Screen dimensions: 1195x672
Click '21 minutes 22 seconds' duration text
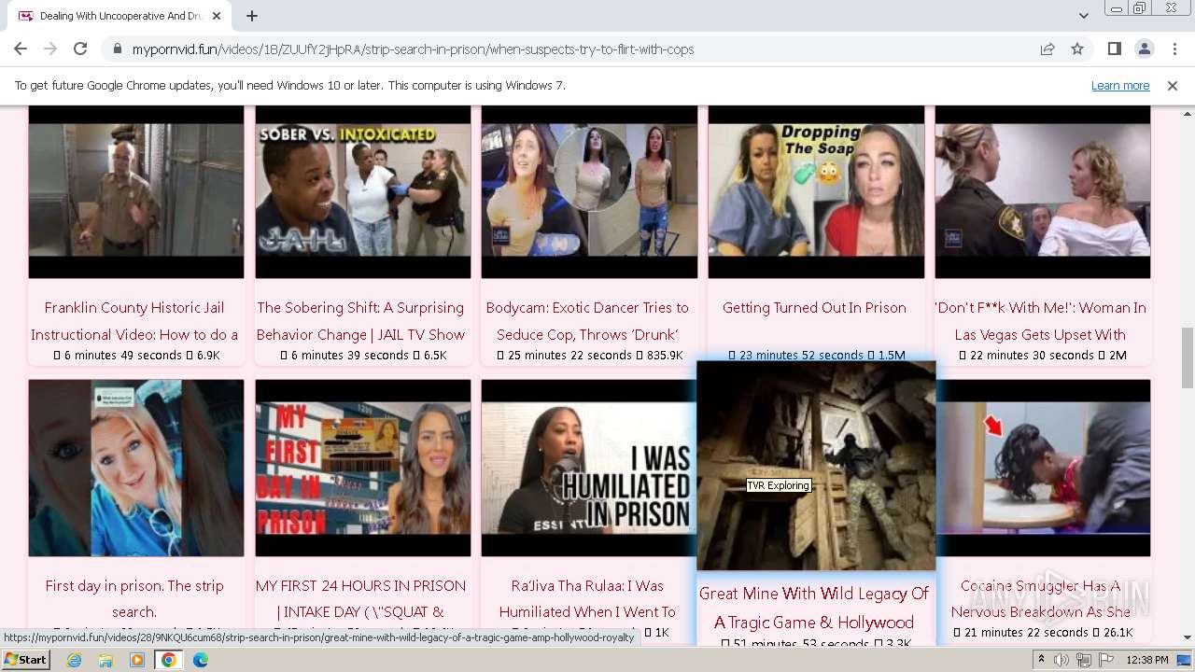coord(1026,633)
